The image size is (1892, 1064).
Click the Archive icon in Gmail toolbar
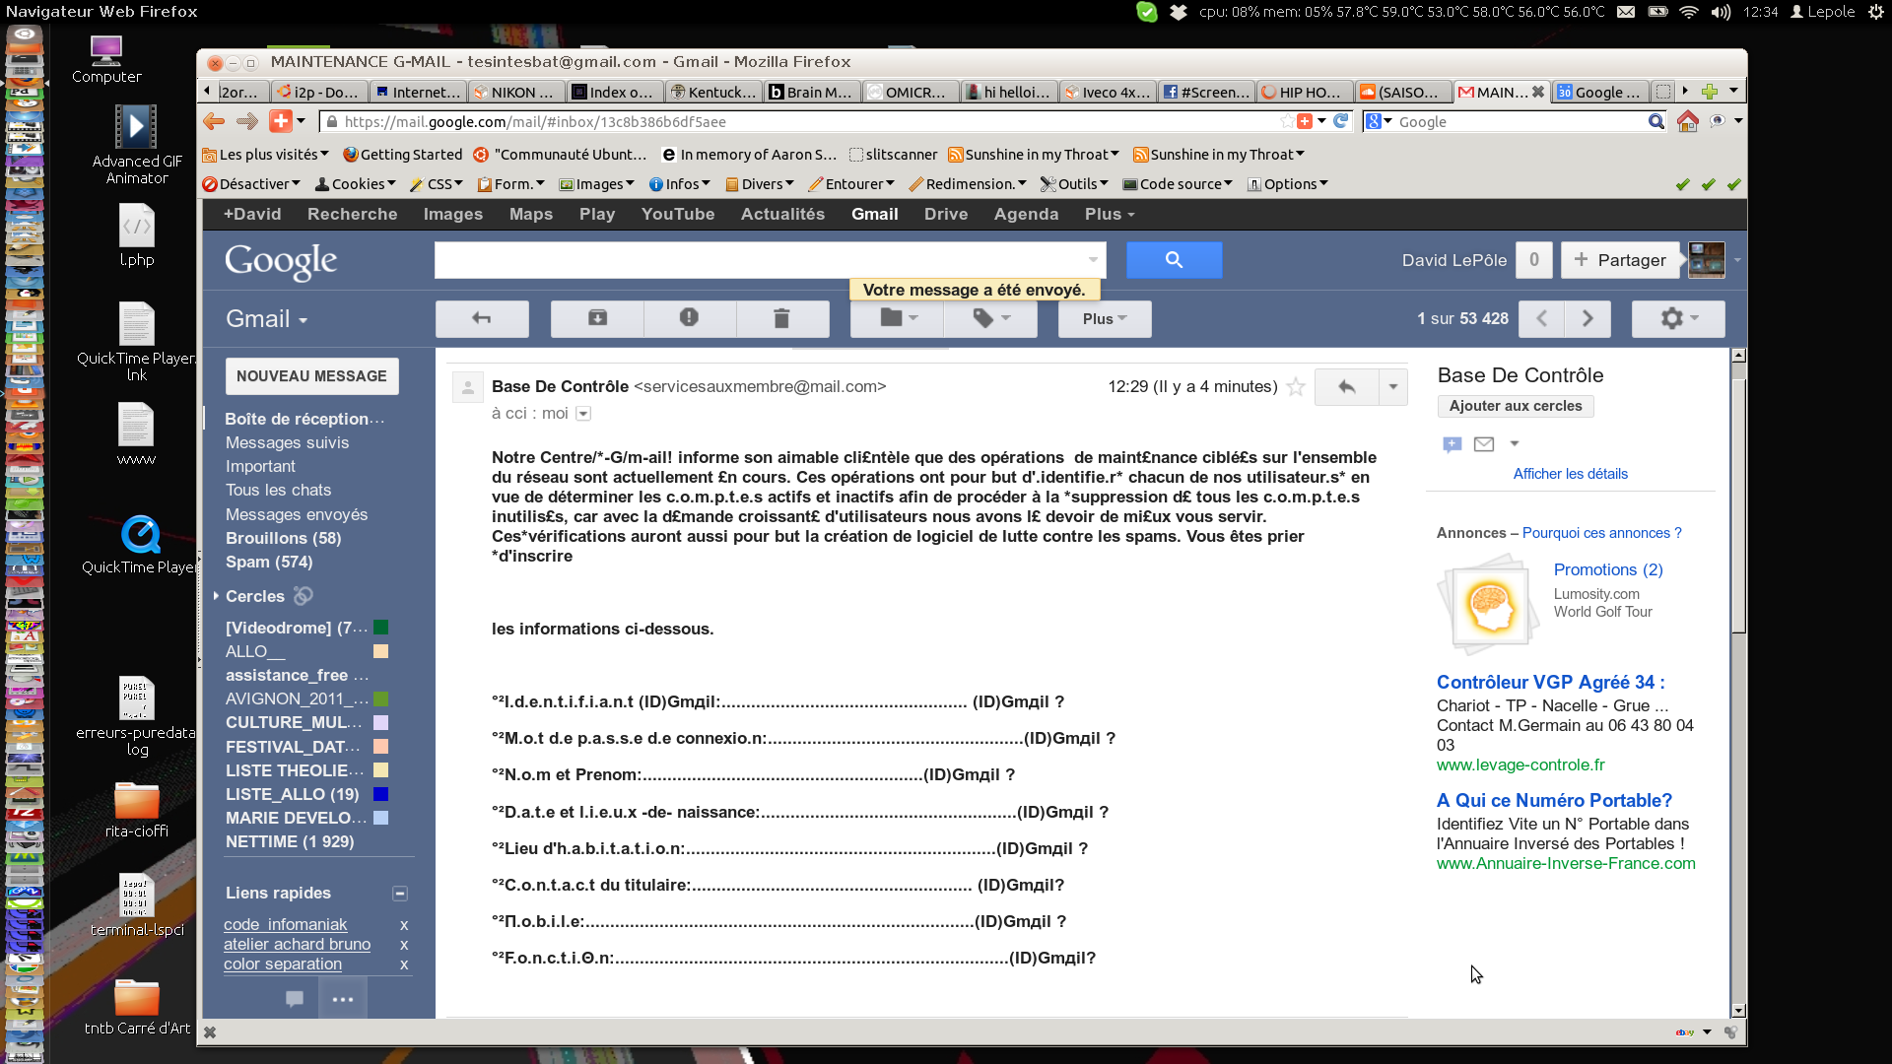coord(597,318)
